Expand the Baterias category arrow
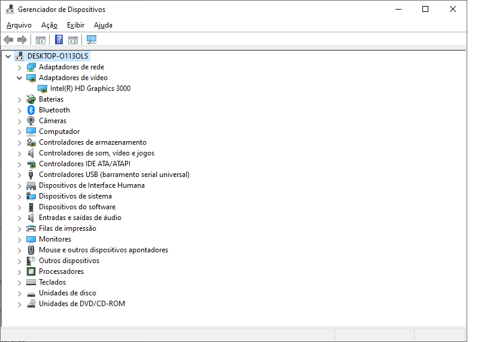 click(19, 100)
